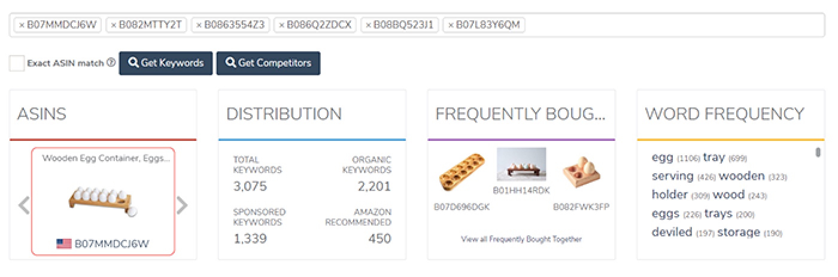The height and width of the screenshot is (277, 838).
Task: Select the wooden egg container product image
Action: point(103,200)
